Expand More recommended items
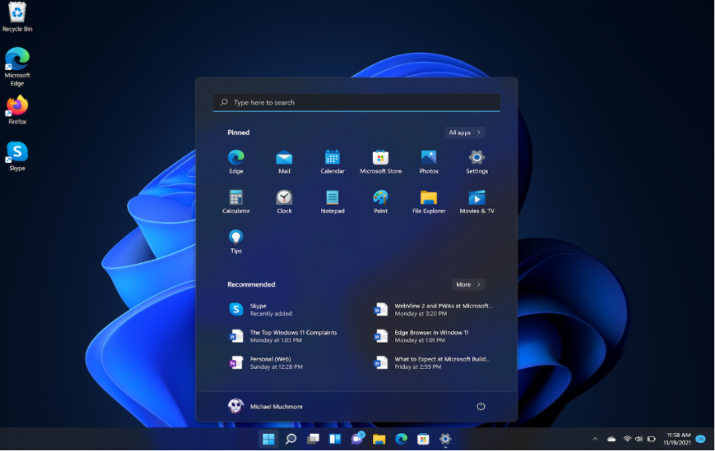The height and width of the screenshot is (451, 715). pyautogui.click(x=468, y=285)
